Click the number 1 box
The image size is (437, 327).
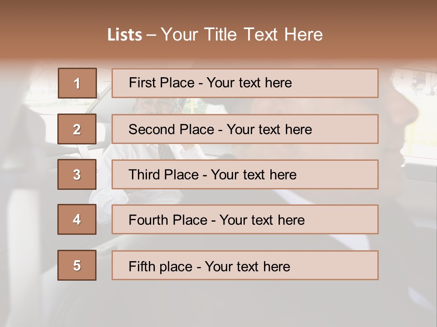(77, 83)
